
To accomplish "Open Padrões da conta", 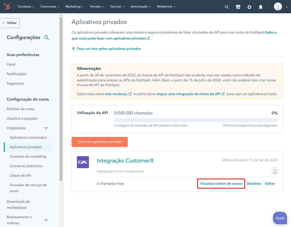I will (21, 109).
